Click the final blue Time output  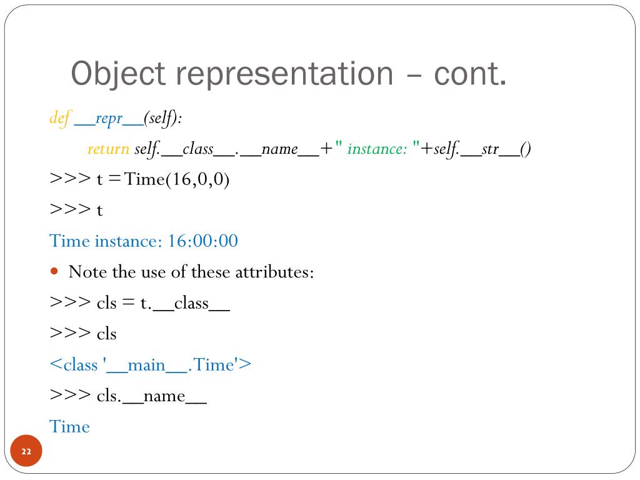pyautogui.click(x=69, y=427)
